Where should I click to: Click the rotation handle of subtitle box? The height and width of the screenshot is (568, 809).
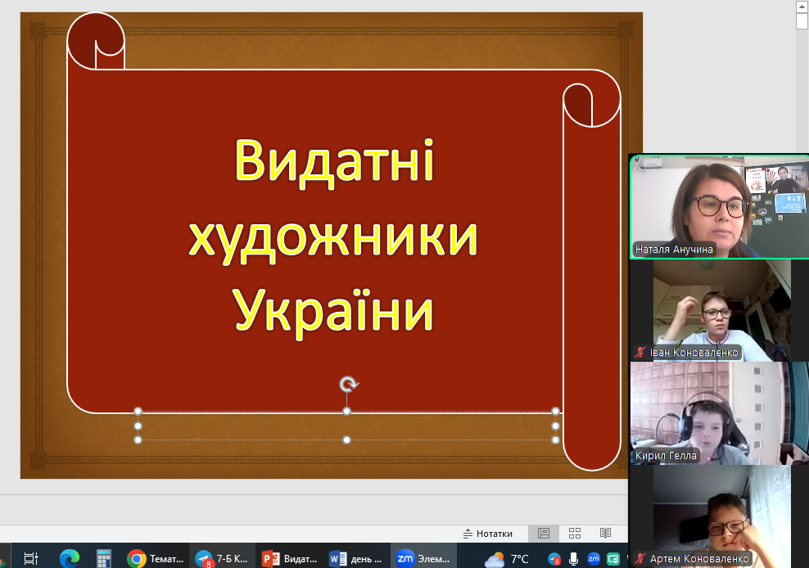[x=348, y=385]
